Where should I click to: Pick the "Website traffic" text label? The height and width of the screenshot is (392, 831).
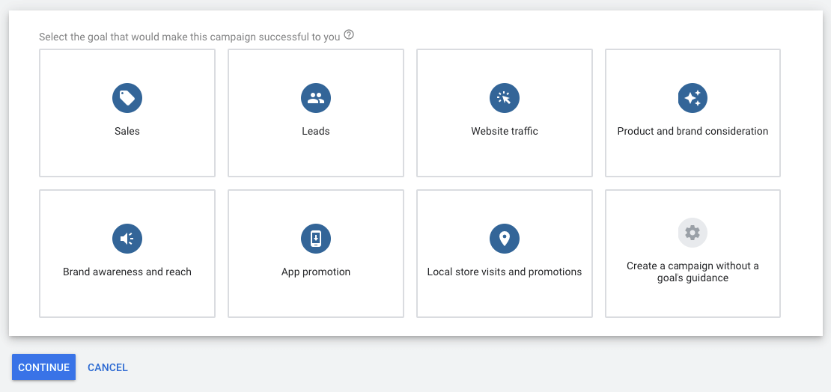[505, 131]
